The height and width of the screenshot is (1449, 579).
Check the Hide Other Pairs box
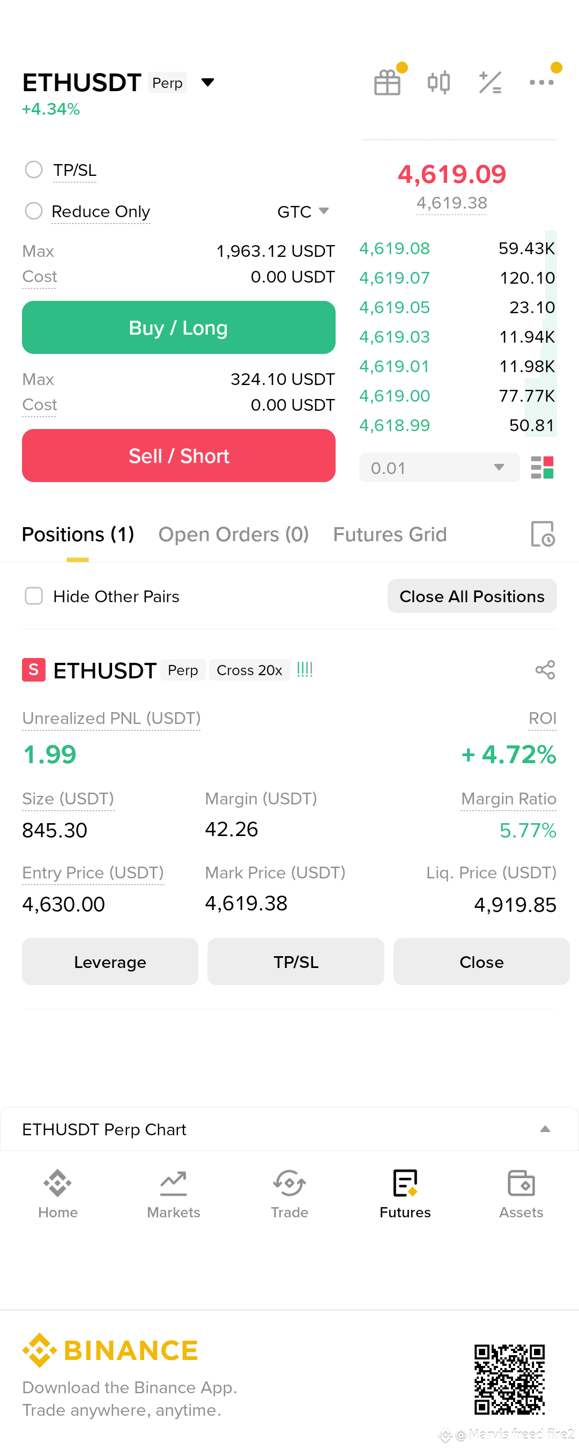pyautogui.click(x=34, y=596)
